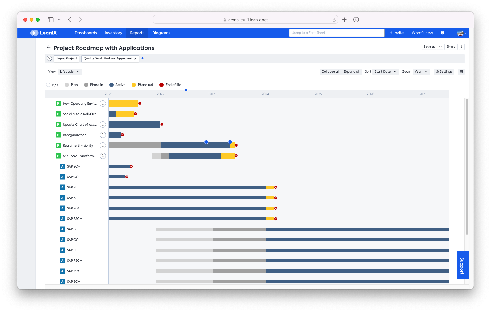Collapse the Realtime BI visibility row

click(103, 145)
